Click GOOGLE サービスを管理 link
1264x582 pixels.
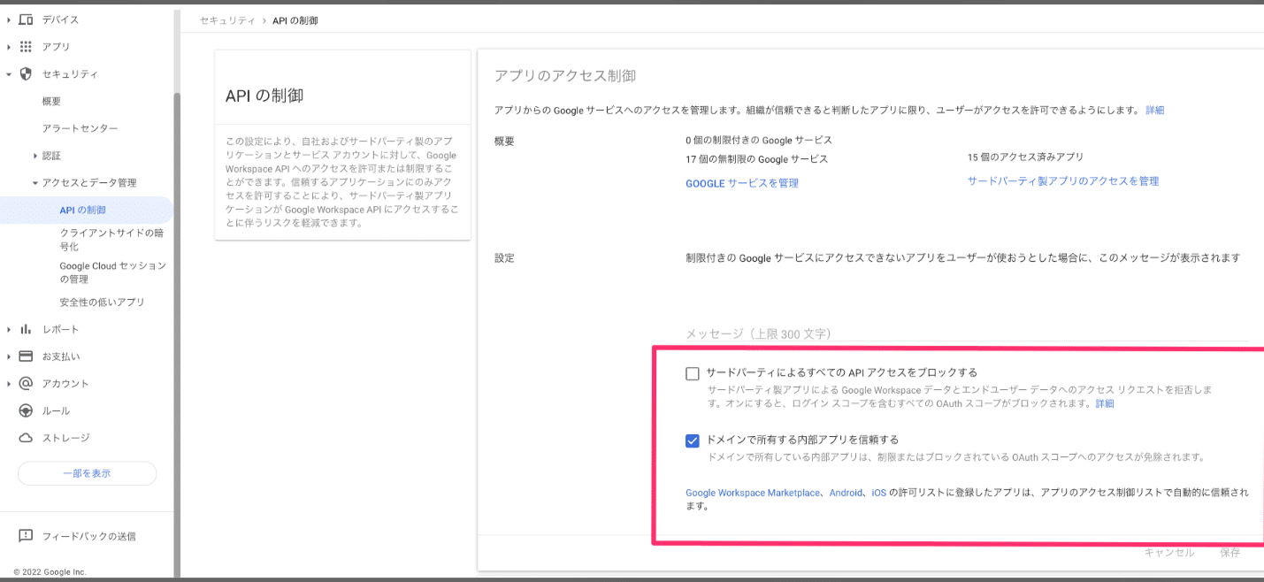click(x=741, y=183)
